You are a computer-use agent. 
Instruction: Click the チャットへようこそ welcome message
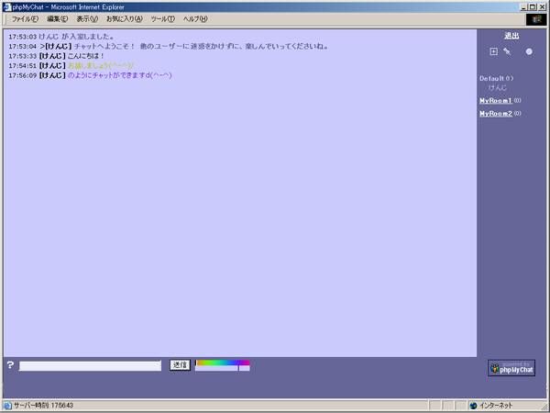point(202,47)
